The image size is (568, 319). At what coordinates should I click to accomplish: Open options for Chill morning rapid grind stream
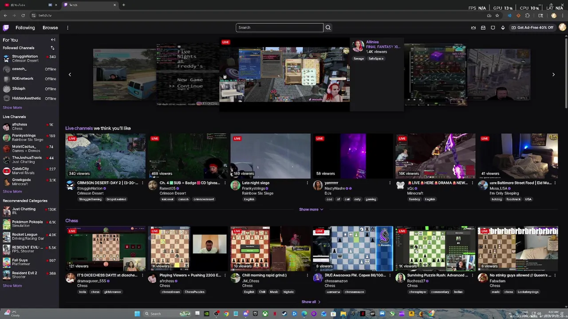click(x=308, y=275)
